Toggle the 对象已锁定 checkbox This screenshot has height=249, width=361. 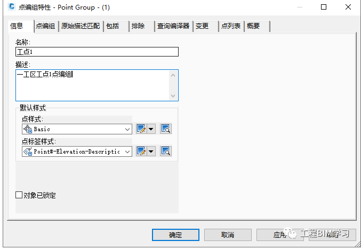[19, 195]
